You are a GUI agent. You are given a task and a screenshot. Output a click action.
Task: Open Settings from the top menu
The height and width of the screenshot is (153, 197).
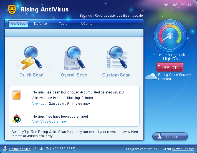pos(86,16)
